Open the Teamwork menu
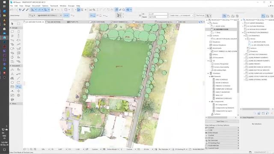 (x=54, y=6)
